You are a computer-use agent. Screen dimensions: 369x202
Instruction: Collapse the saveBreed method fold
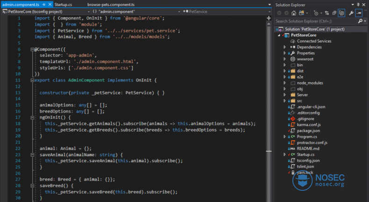pos(32,186)
